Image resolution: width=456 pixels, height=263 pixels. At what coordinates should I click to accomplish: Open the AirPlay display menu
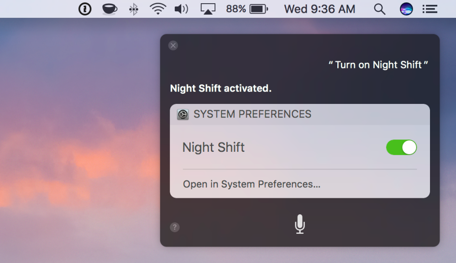point(208,9)
